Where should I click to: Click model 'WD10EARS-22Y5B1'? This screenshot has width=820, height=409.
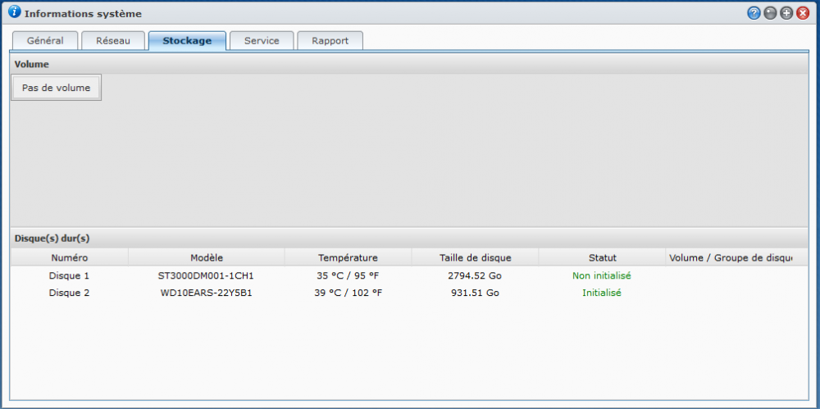(206, 293)
